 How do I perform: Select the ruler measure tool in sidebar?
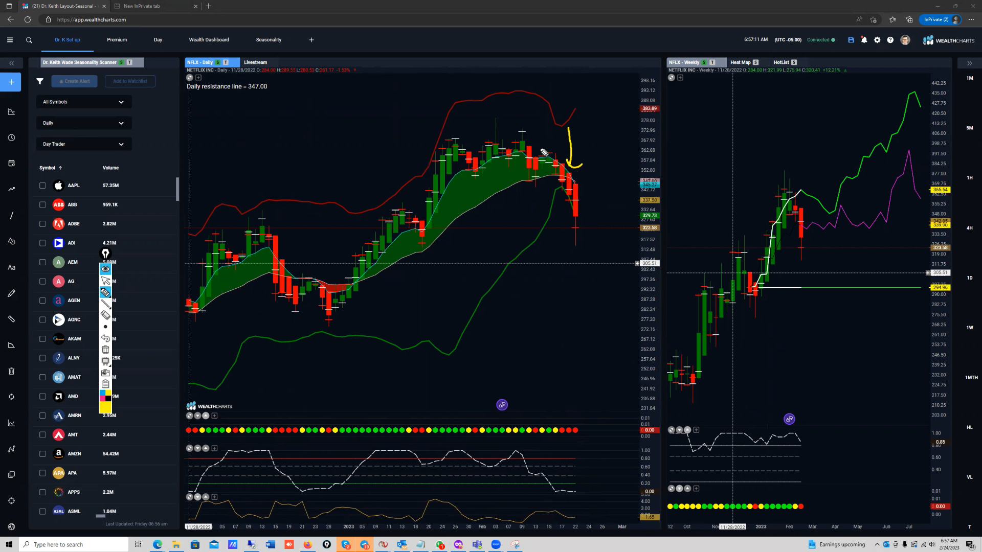[11, 319]
